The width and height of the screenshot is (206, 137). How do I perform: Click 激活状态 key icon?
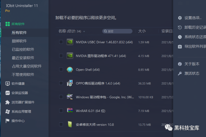click(180, 73)
